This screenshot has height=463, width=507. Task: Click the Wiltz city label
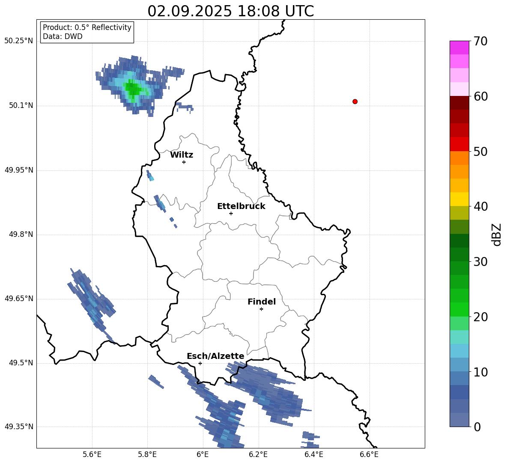click(182, 155)
